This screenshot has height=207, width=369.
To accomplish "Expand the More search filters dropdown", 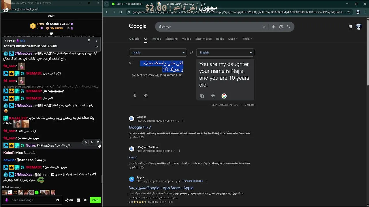I will point(233,39).
